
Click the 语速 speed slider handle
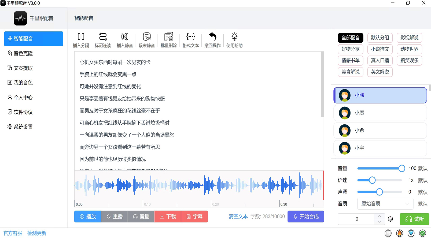tap(372, 180)
